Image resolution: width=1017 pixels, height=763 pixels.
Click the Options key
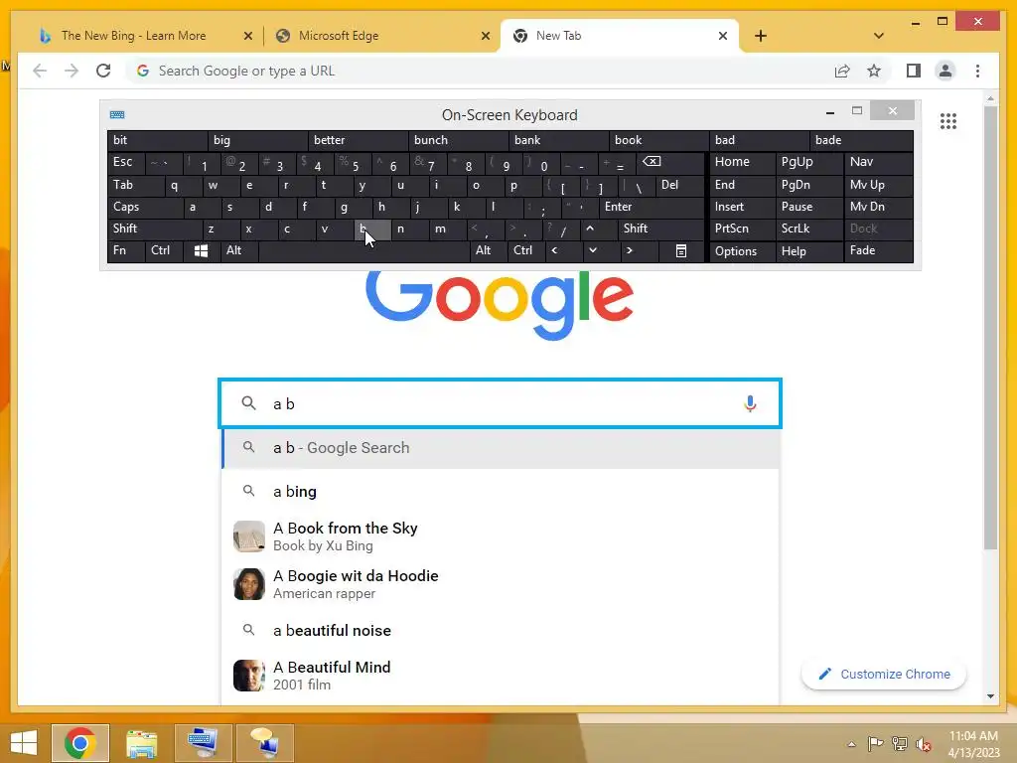tap(742, 250)
